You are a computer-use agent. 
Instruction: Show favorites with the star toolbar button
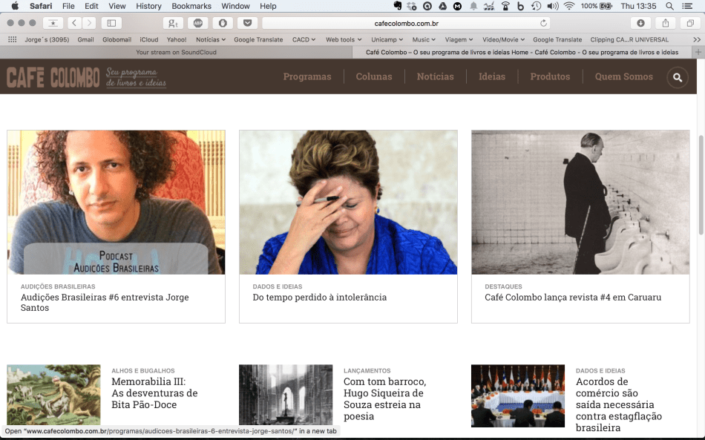point(52,22)
